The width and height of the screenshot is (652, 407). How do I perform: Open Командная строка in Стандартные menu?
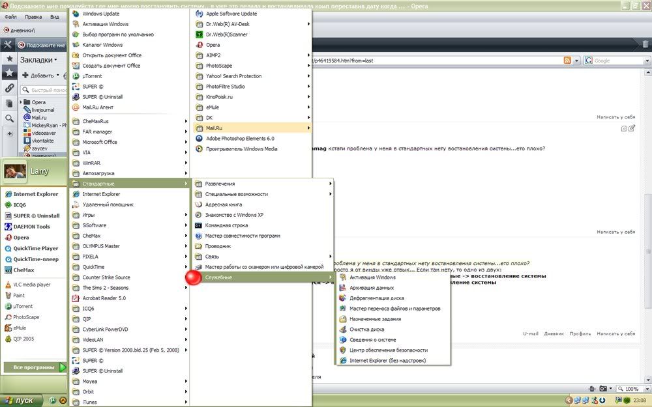[226, 225]
